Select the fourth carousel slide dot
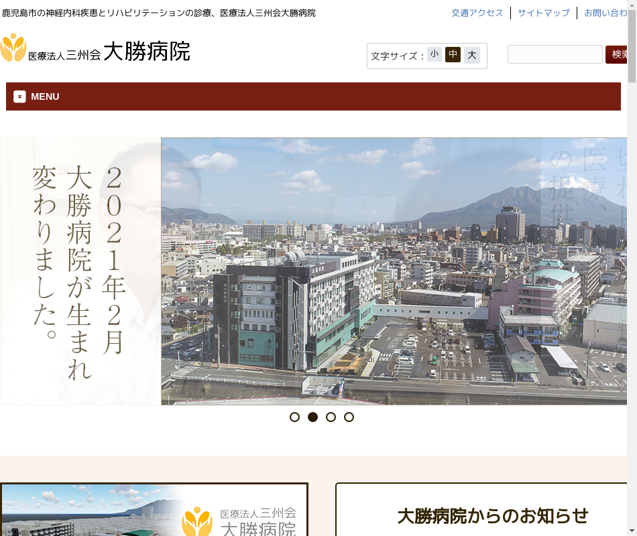This screenshot has height=536, width=637. pos(349,417)
